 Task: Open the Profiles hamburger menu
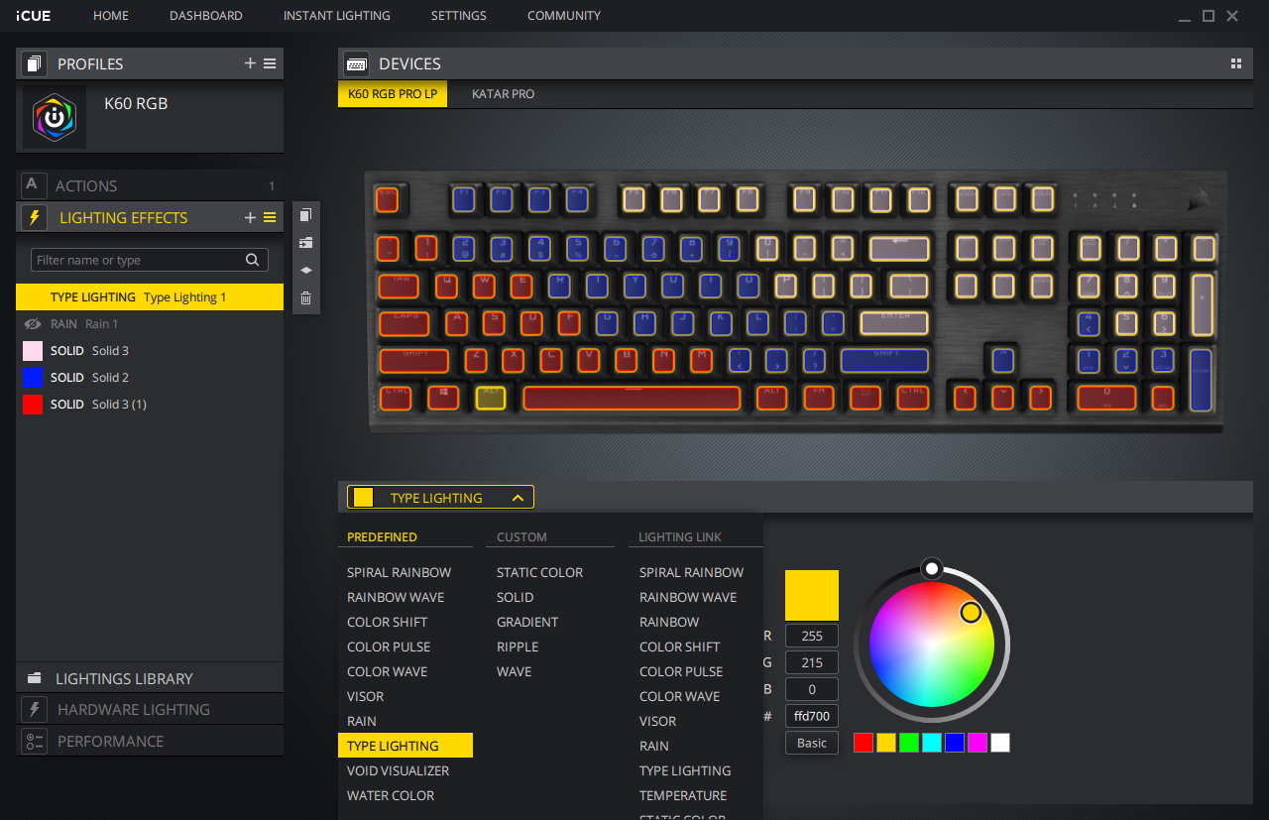[270, 63]
